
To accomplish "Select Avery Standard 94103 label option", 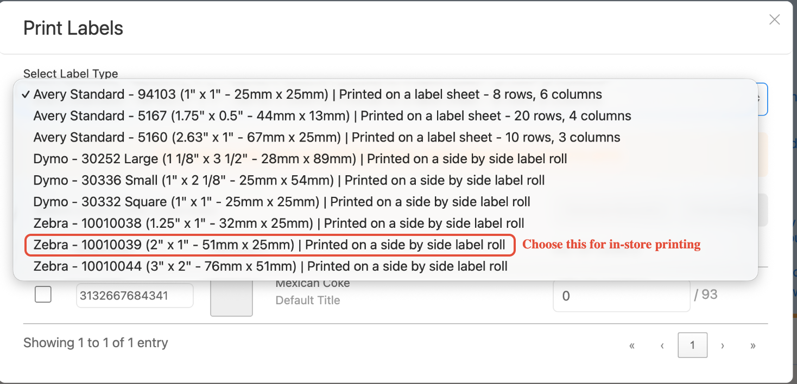I will click(385, 94).
